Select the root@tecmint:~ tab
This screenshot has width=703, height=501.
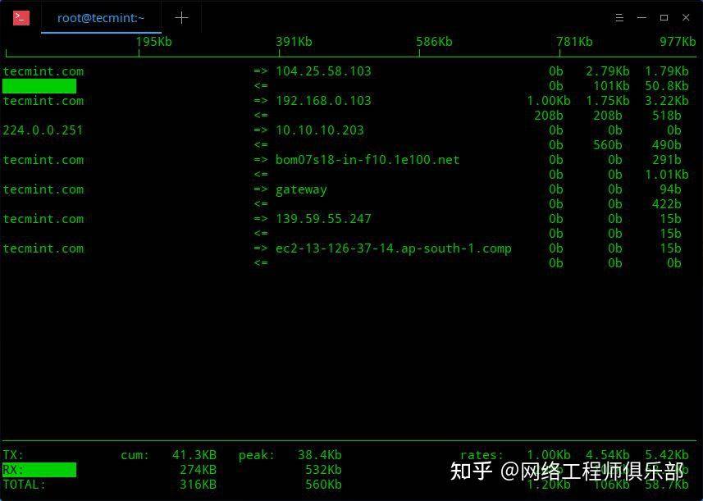click(x=101, y=18)
